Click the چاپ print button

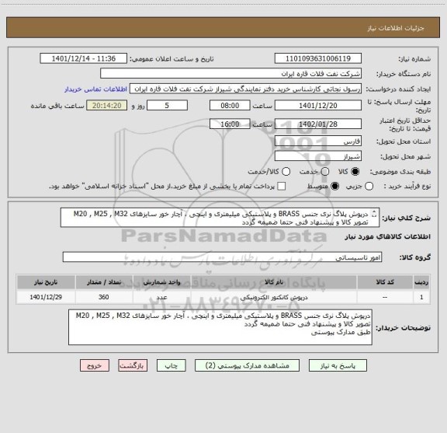tap(171, 365)
